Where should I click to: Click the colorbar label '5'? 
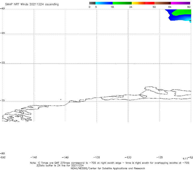coord(96,7)
